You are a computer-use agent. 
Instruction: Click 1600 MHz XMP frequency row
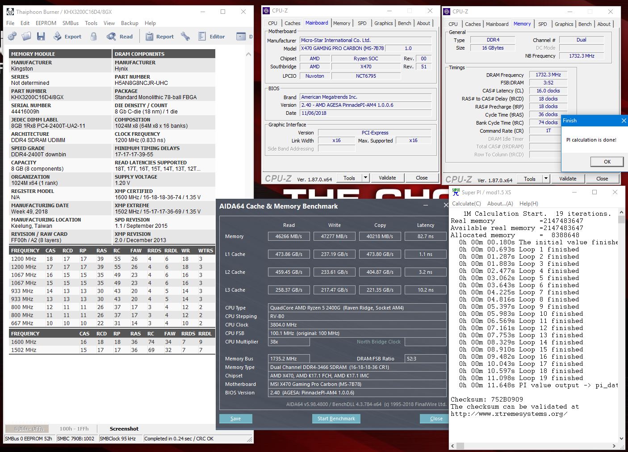click(112, 342)
